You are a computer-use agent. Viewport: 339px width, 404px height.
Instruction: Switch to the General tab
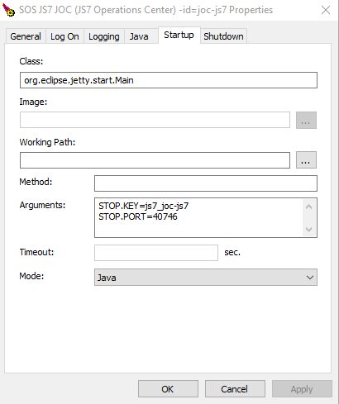coord(26,36)
